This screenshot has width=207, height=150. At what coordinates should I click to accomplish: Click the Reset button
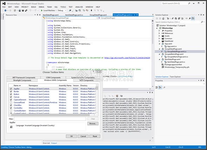click(x=95, y=136)
